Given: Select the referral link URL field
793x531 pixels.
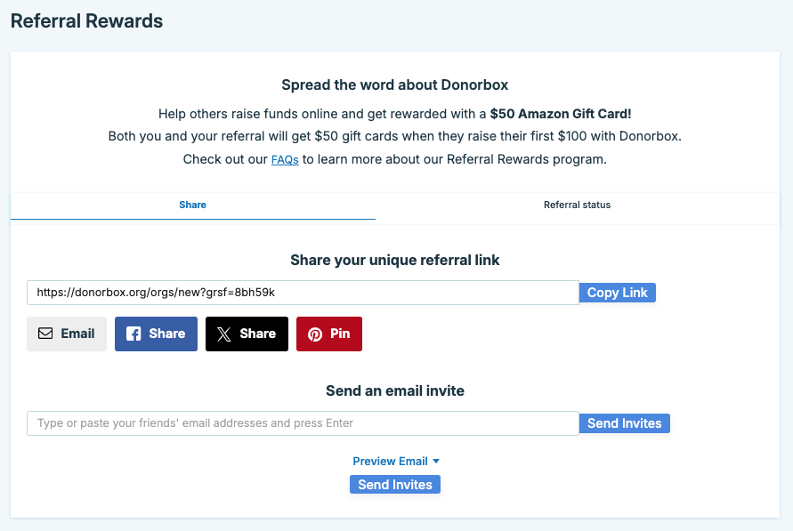Looking at the screenshot, I should click(303, 293).
